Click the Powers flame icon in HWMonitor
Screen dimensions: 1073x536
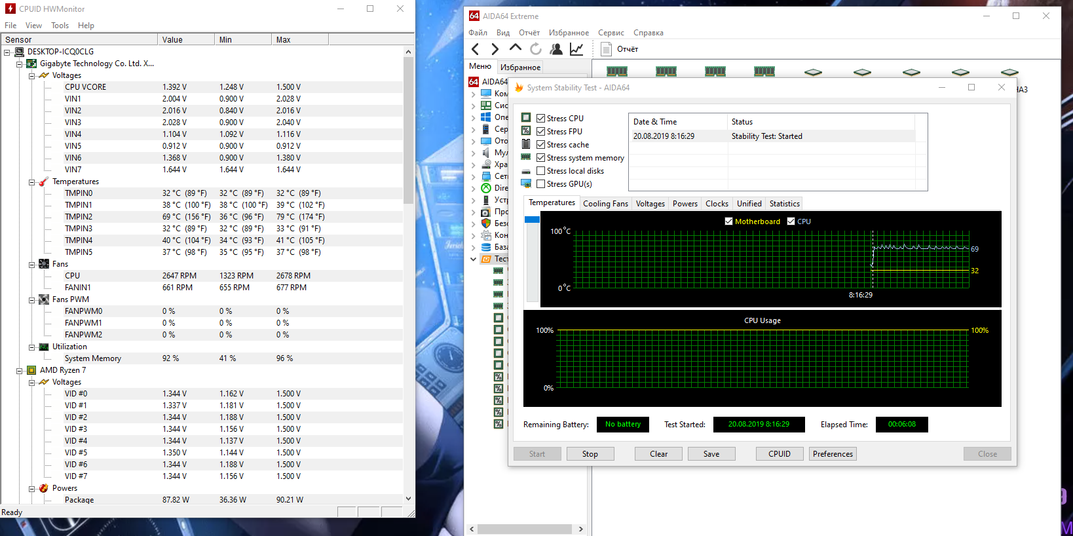pyautogui.click(x=44, y=488)
